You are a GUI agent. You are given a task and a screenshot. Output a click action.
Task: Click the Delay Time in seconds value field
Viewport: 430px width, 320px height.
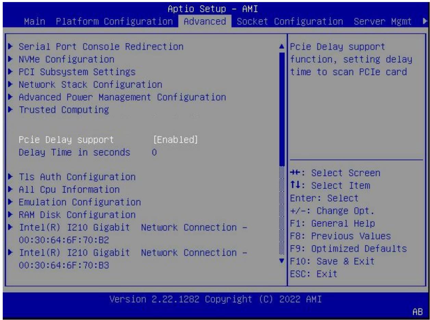point(154,152)
